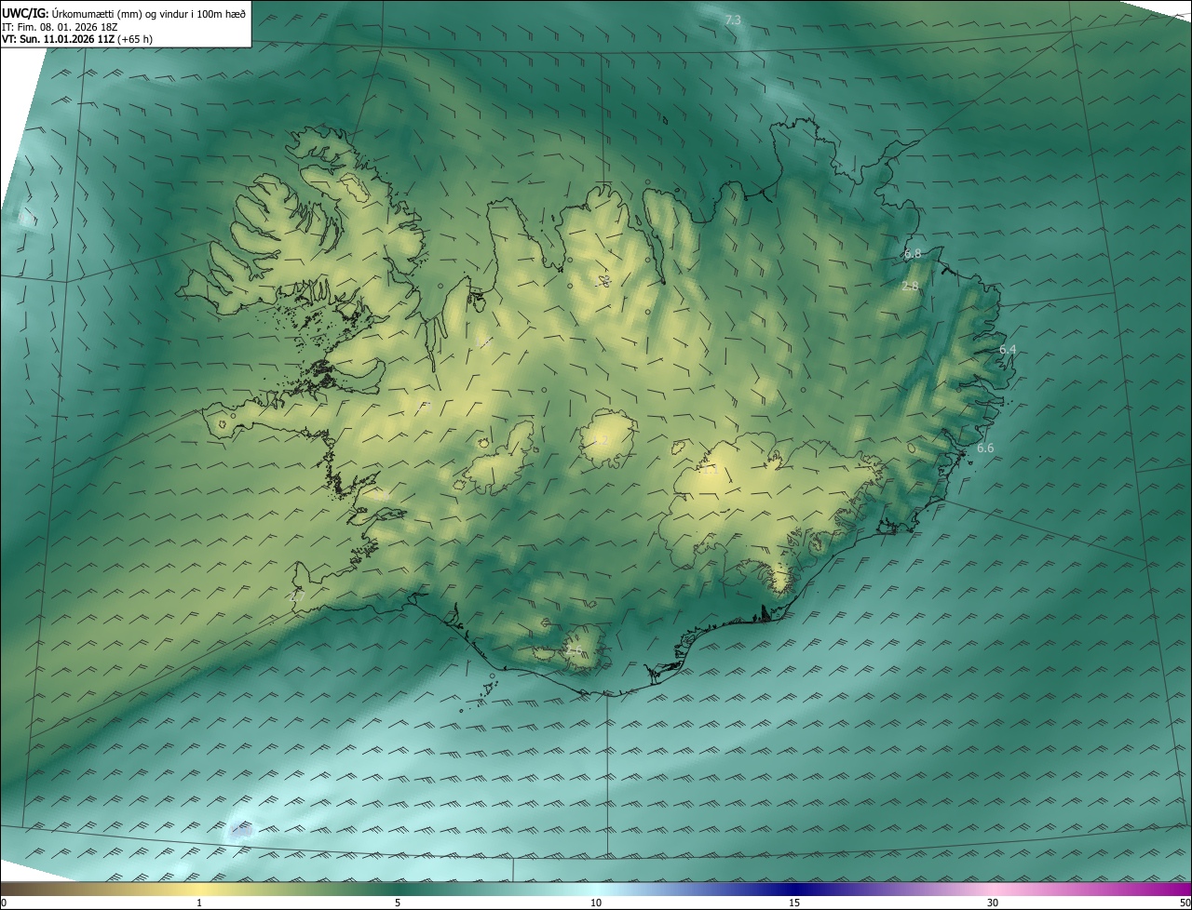Select the 5 mark on the color bar
The image size is (1192, 910).
pos(398,903)
